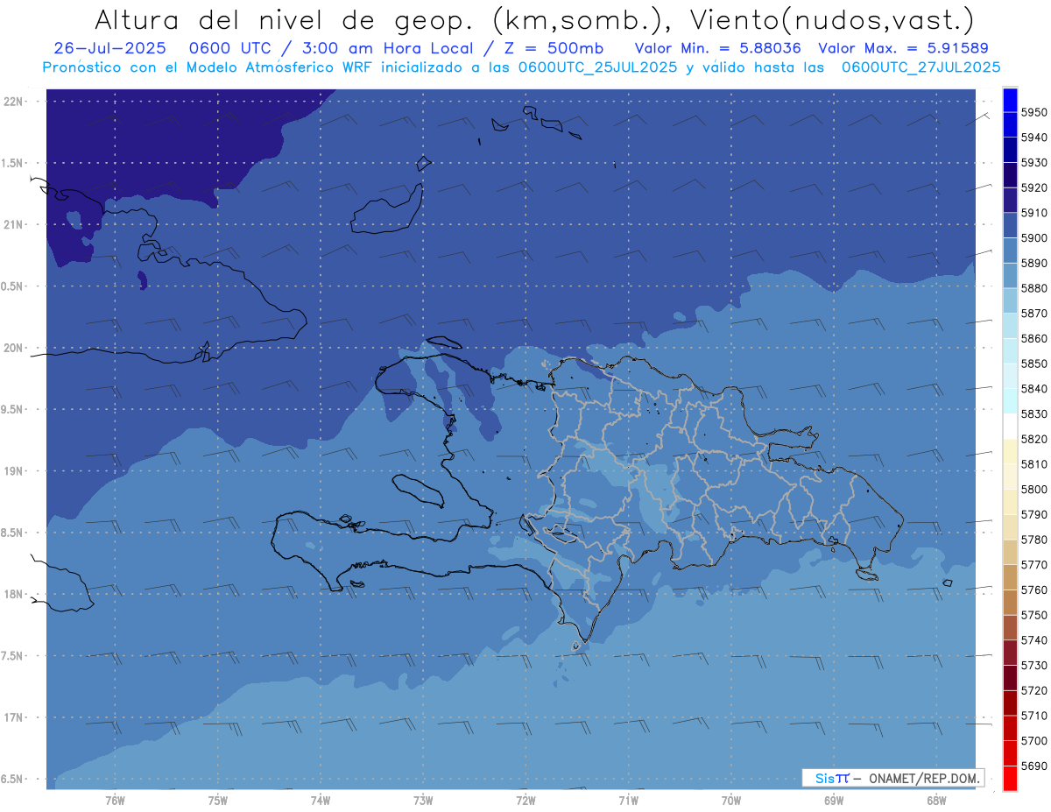Viewport: 1051px width, 812px height.
Task: Click the 5830 legend value
Action: pyautogui.click(x=1033, y=414)
